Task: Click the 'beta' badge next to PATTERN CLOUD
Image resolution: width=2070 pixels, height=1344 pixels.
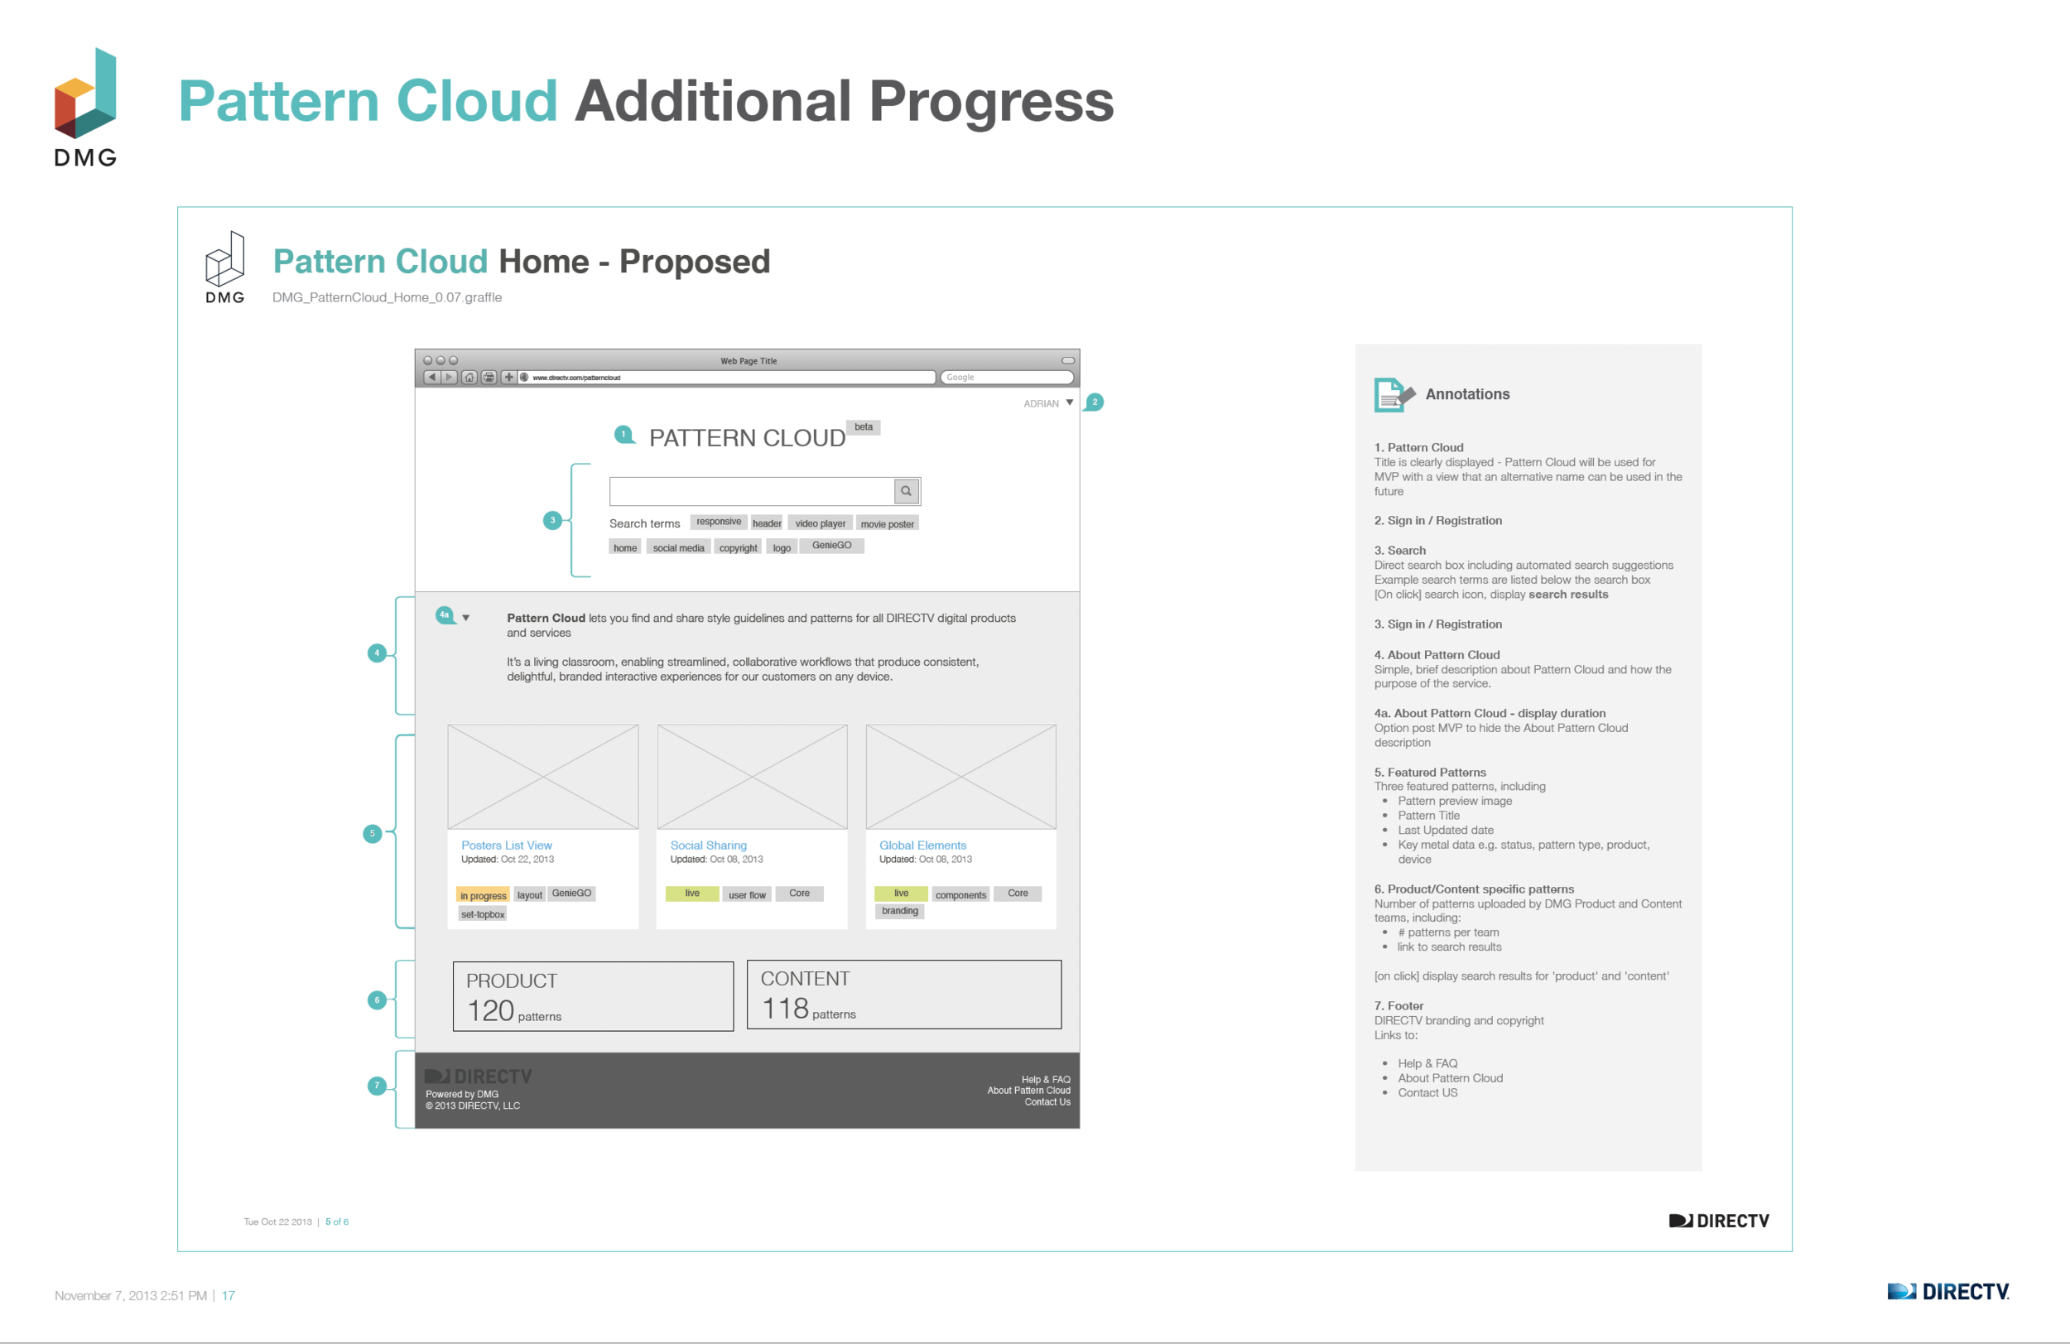Action: click(864, 427)
